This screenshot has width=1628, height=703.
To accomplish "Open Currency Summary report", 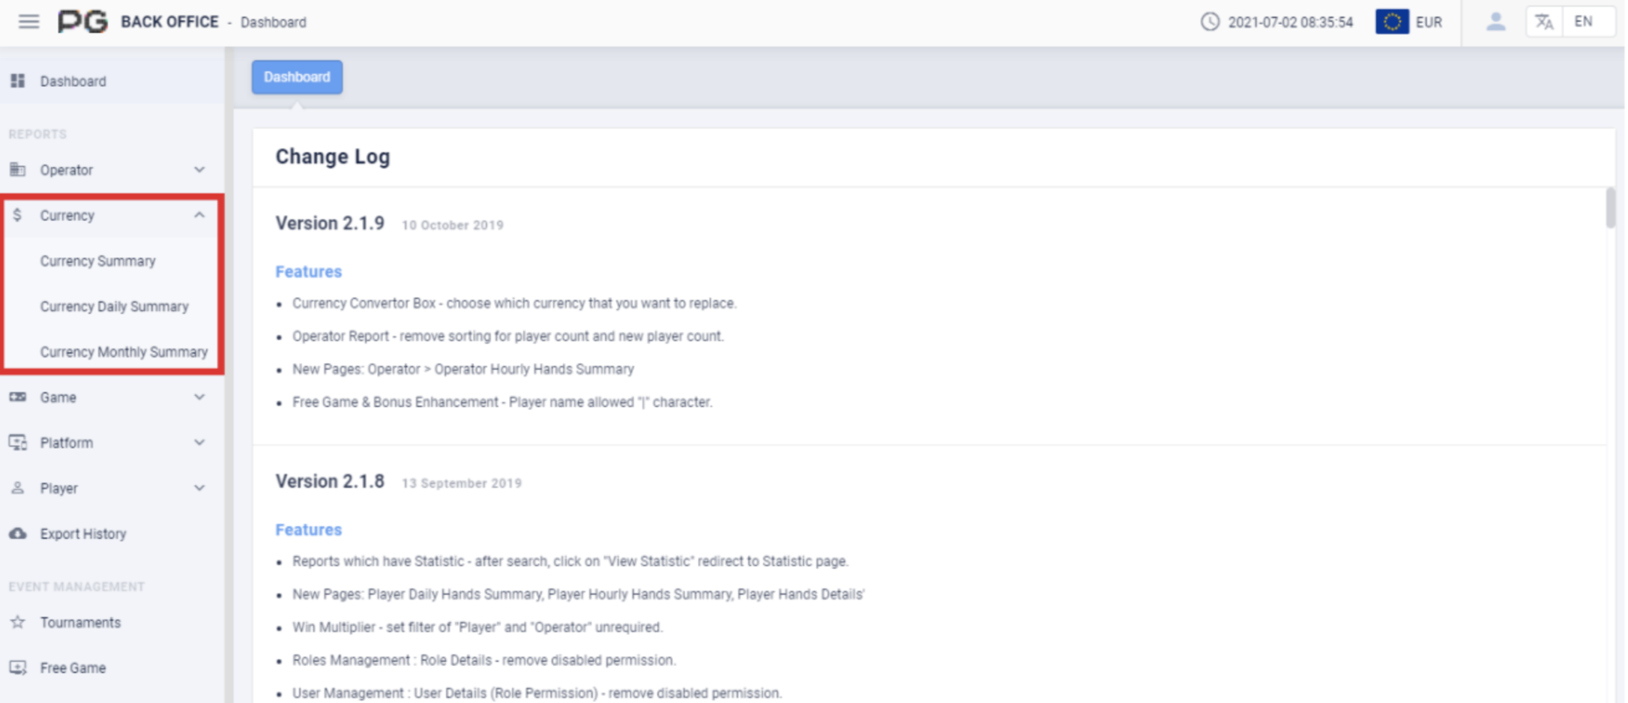I will [98, 261].
